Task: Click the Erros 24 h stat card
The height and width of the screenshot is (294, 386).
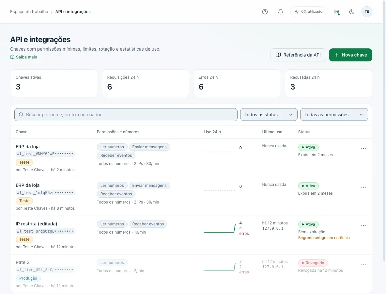Action: pyautogui.click(x=237, y=83)
